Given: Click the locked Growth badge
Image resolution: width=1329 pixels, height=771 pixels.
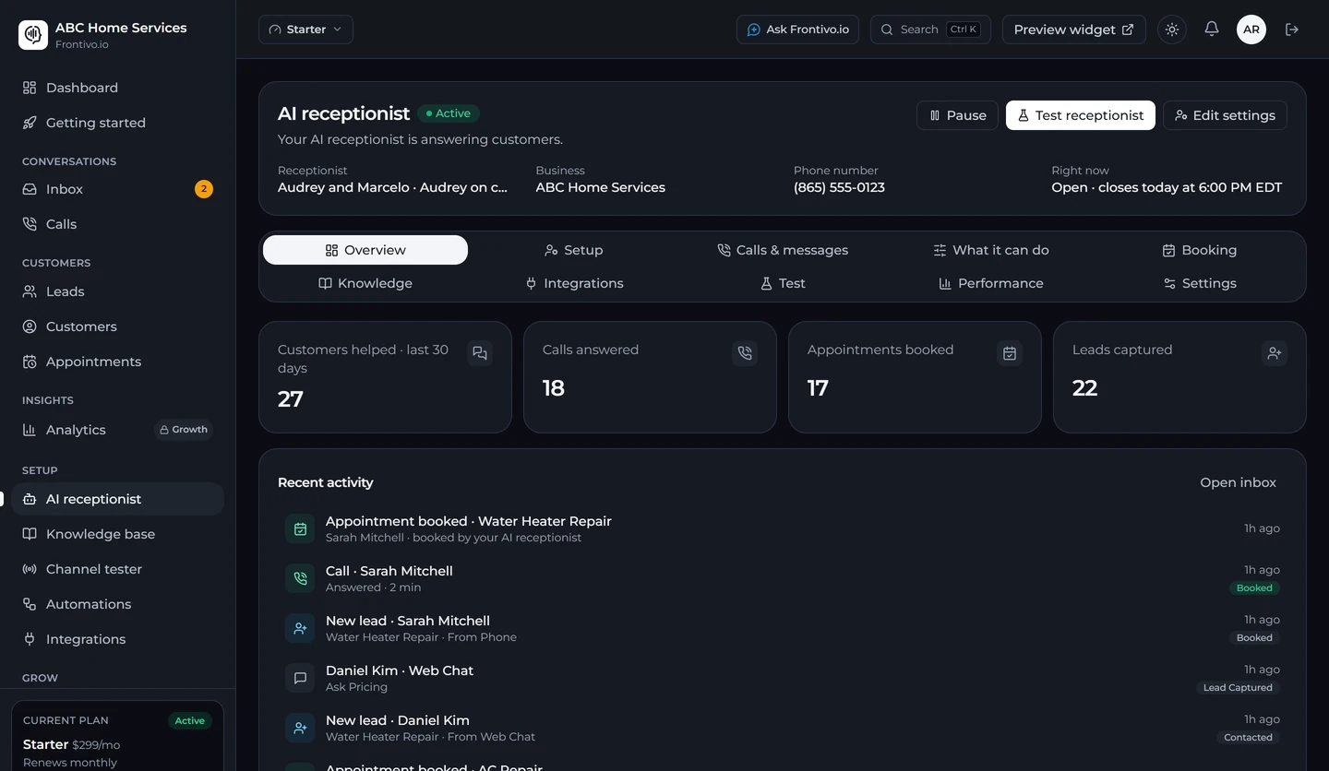Looking at the screenshot, I should pyautogui.click(x=184, y=430).
